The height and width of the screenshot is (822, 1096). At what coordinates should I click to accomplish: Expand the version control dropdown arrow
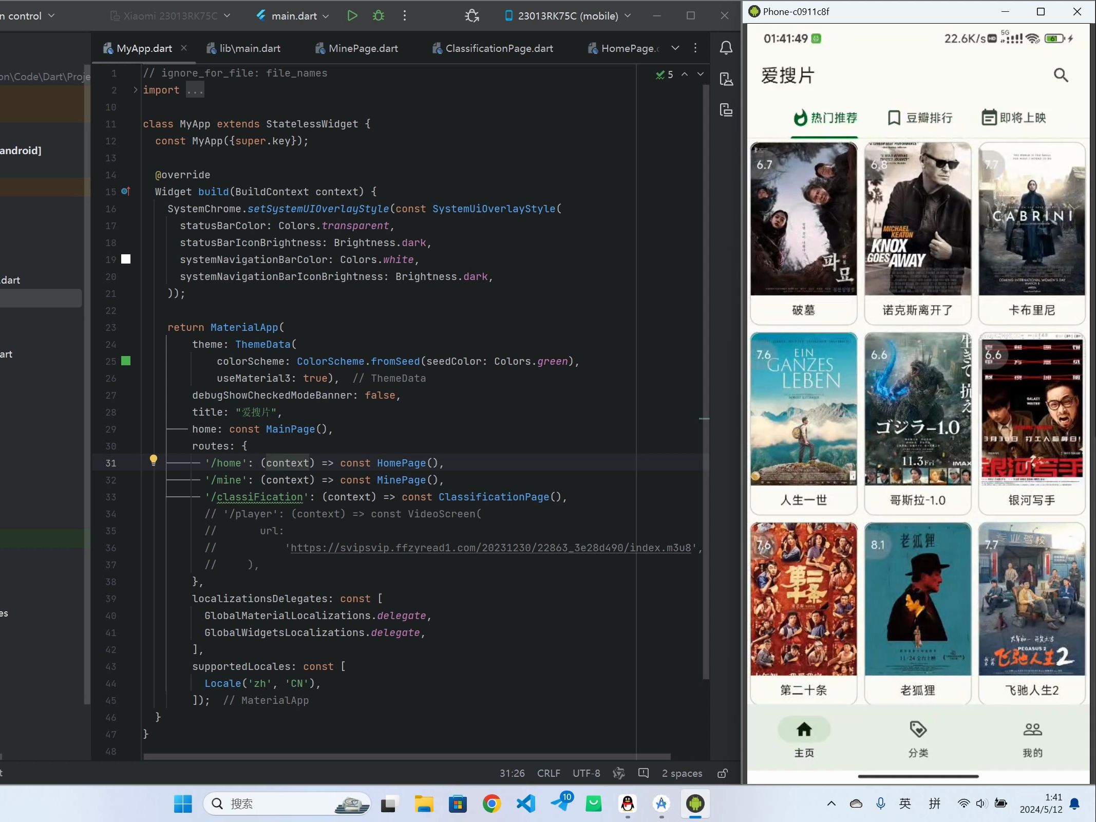coord(51,16)
